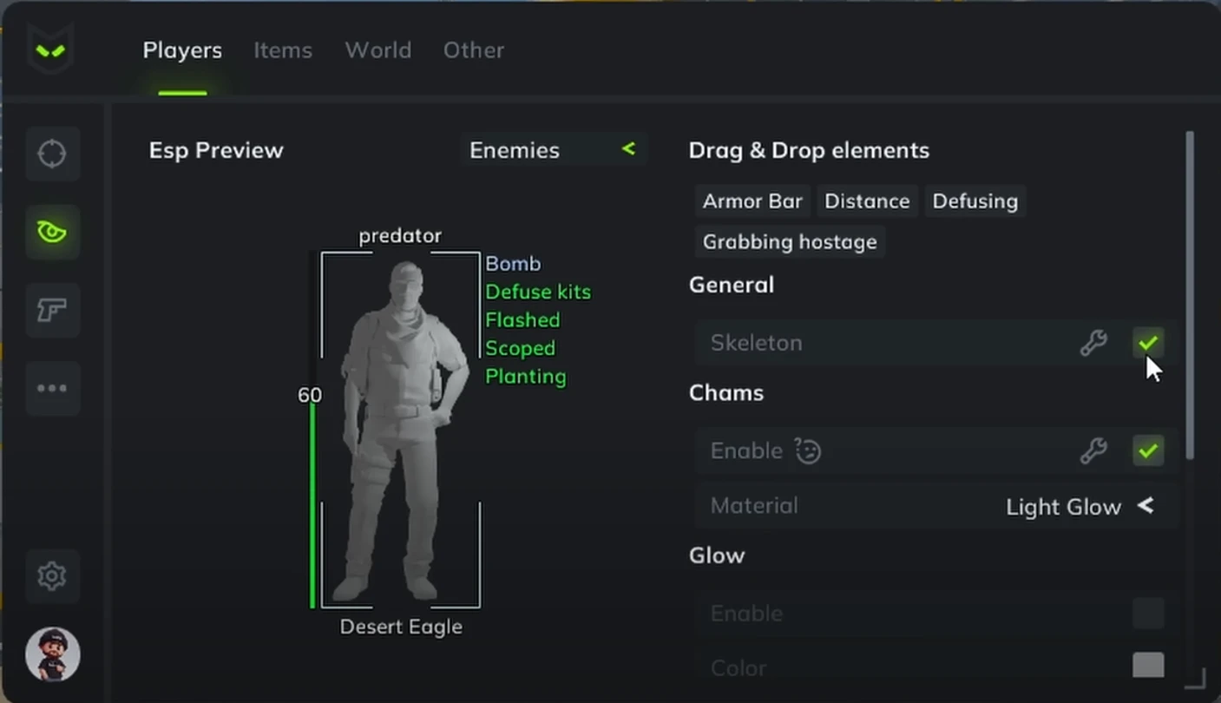Viewport: 1221px width, 703px height.
Task: Switch to the World tab
Action: click(378, 50)
